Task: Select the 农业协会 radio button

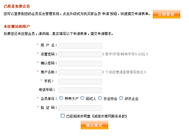Action: (x=100, y=98)
